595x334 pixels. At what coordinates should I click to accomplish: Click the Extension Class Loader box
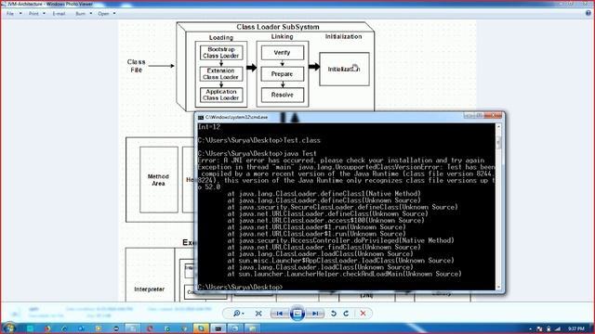(221, 74)
